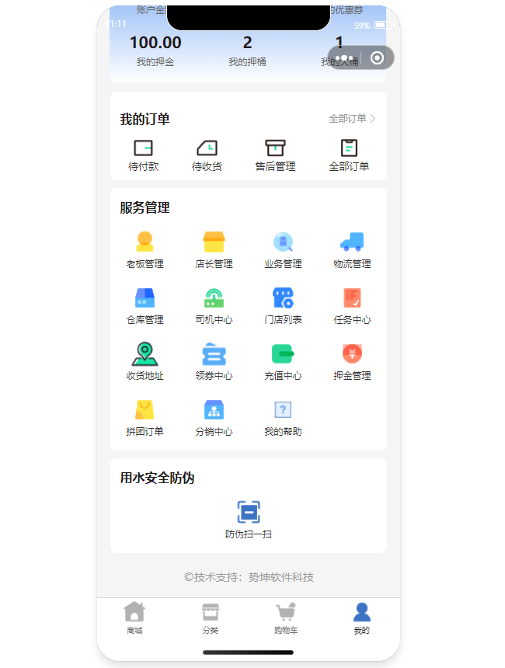The height and width of the screenshot is (668, 505).
Task: Open 领券中心 coupon center icon
Action: [x=214, y=354]
